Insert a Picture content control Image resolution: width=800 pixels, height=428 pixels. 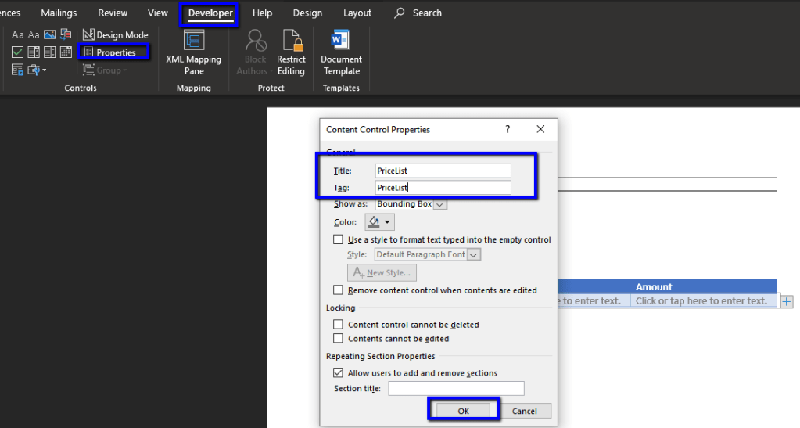(49, 35)
